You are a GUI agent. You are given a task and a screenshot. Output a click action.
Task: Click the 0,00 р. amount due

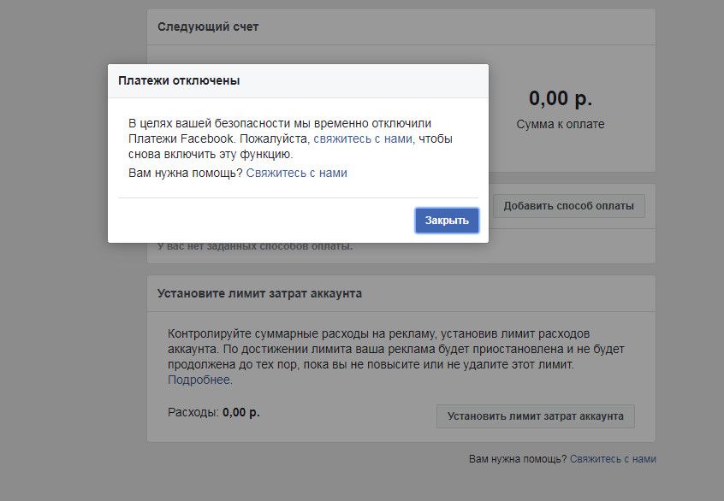560,98
